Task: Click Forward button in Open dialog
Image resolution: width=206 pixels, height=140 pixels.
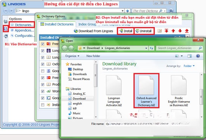Action: pyautogui.click(x=71, y=48)
